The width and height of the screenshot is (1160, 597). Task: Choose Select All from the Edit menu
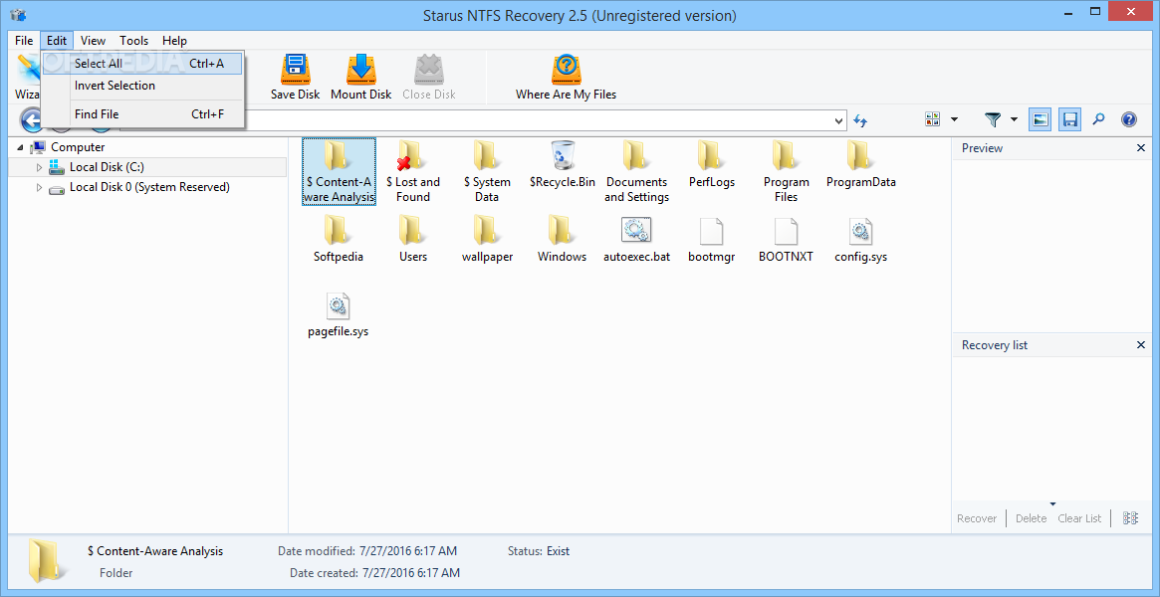[x=142, y=64]
